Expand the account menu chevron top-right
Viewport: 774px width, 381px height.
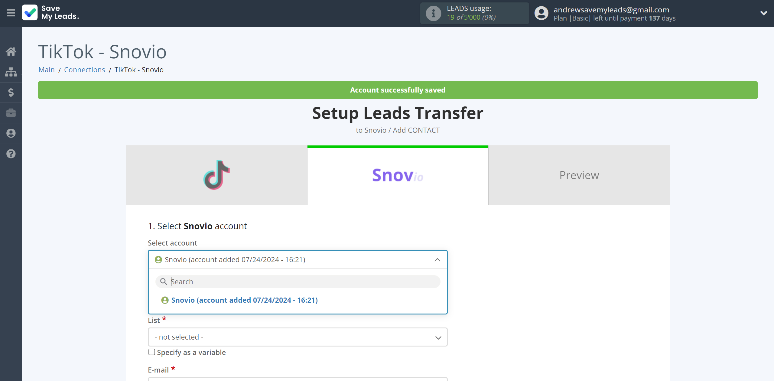[762, 13]
